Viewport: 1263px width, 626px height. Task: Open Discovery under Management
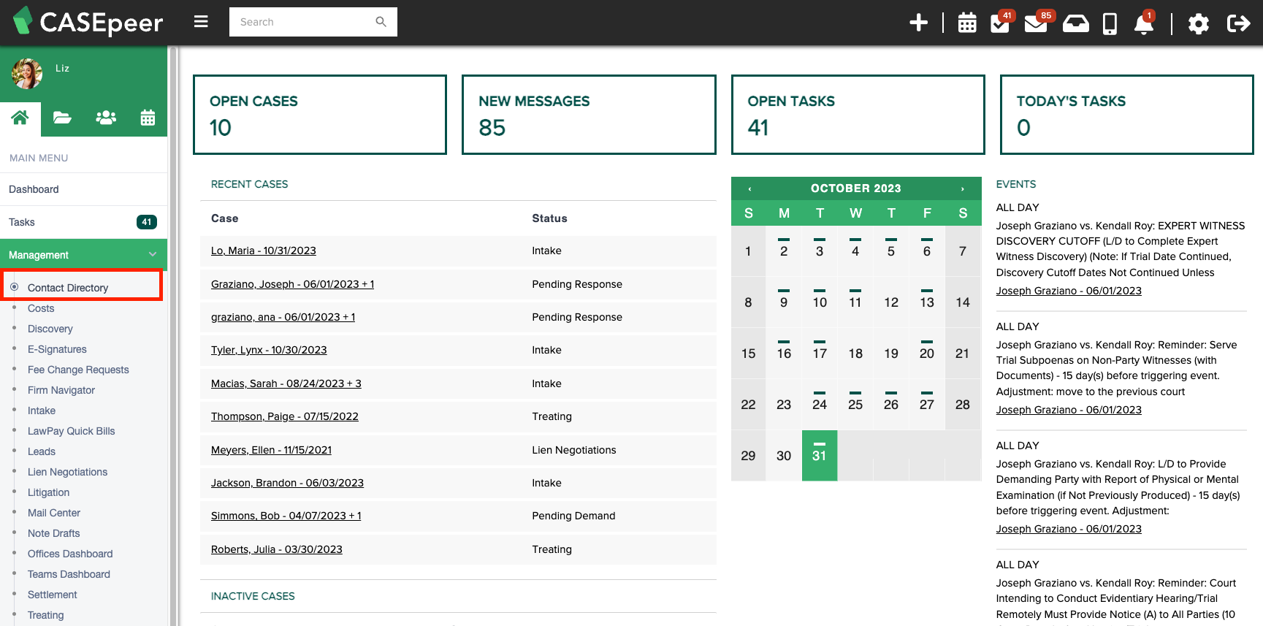tap(50, 329)
